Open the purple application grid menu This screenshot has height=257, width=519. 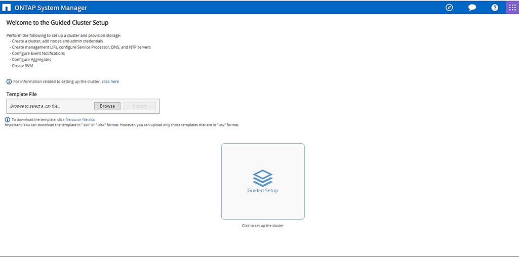512,8
